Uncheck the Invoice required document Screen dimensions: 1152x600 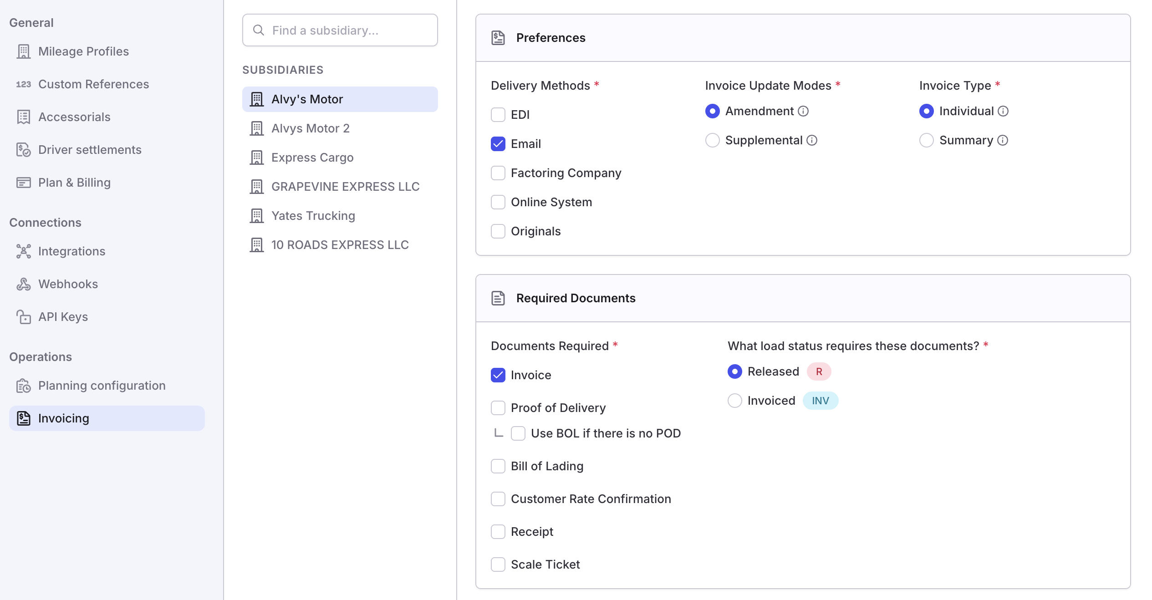498,375
